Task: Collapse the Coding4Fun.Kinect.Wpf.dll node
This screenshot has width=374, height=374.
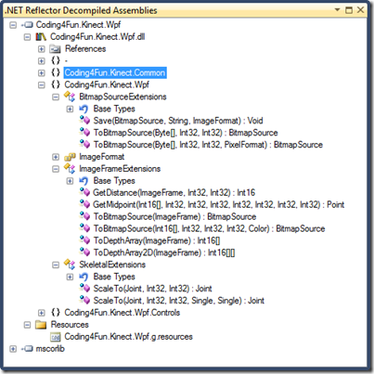Action: coord(27,37)
